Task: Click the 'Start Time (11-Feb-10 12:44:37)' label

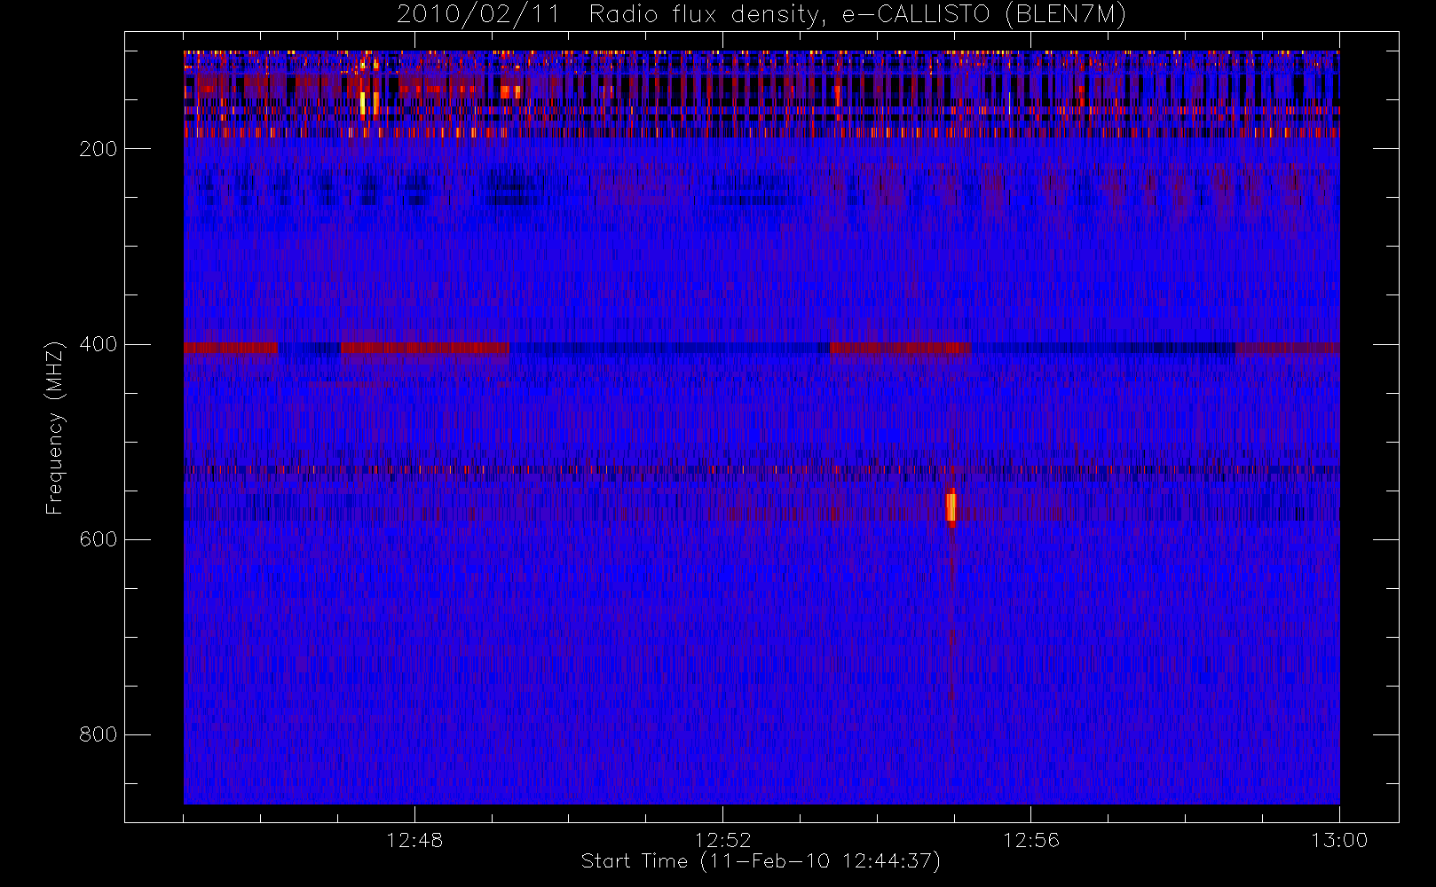Action: click(x=761, y=861)
